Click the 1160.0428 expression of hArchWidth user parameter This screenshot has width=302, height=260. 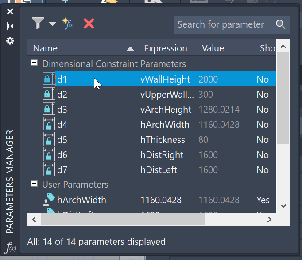point(161,200)
